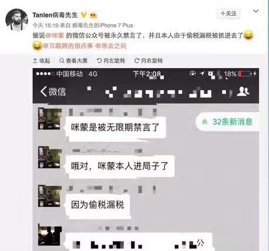Rotate image left with 向左旋转
This screenshot has height=251, width=269.
pos(111,61)
